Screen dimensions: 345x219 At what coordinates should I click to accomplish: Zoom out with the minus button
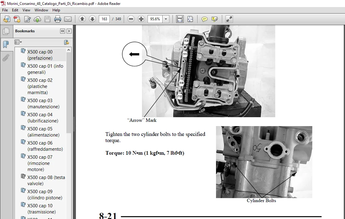131,19
